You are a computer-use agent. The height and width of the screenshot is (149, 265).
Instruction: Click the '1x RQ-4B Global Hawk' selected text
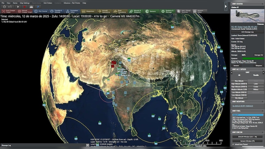coord(14,22)
